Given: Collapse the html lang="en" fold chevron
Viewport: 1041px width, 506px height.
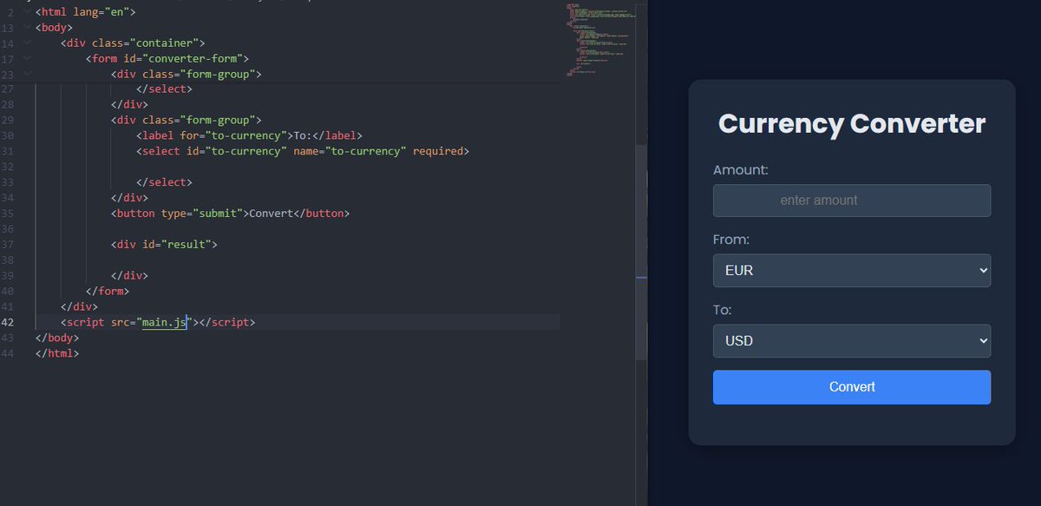Looking at the screenshot, I should [x=27, y=12].
